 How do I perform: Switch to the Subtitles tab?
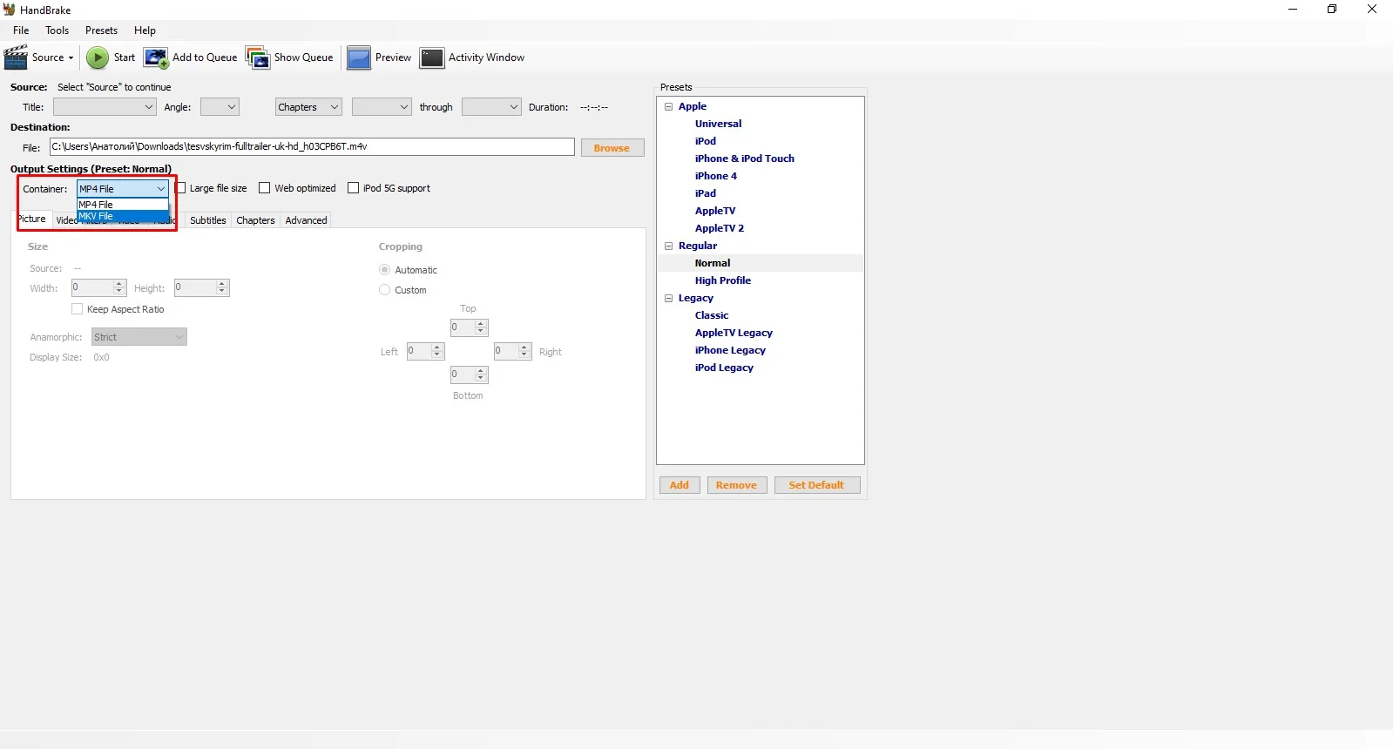pyautogui.click(x=208, y=220)
